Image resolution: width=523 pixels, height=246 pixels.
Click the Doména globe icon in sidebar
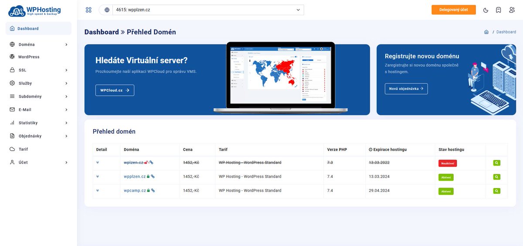pyautogui.click(x=12, y=44)
